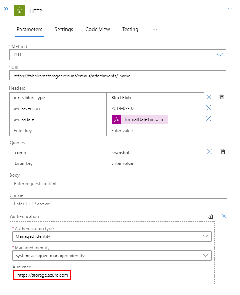Go to the Testing tab
Image resolution: width=240 pixels, height=295 pixels.
coord(130,29)
